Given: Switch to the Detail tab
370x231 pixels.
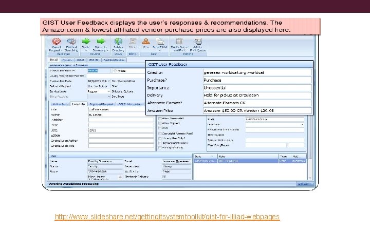Looking at the screenshot, I should 54,60.
